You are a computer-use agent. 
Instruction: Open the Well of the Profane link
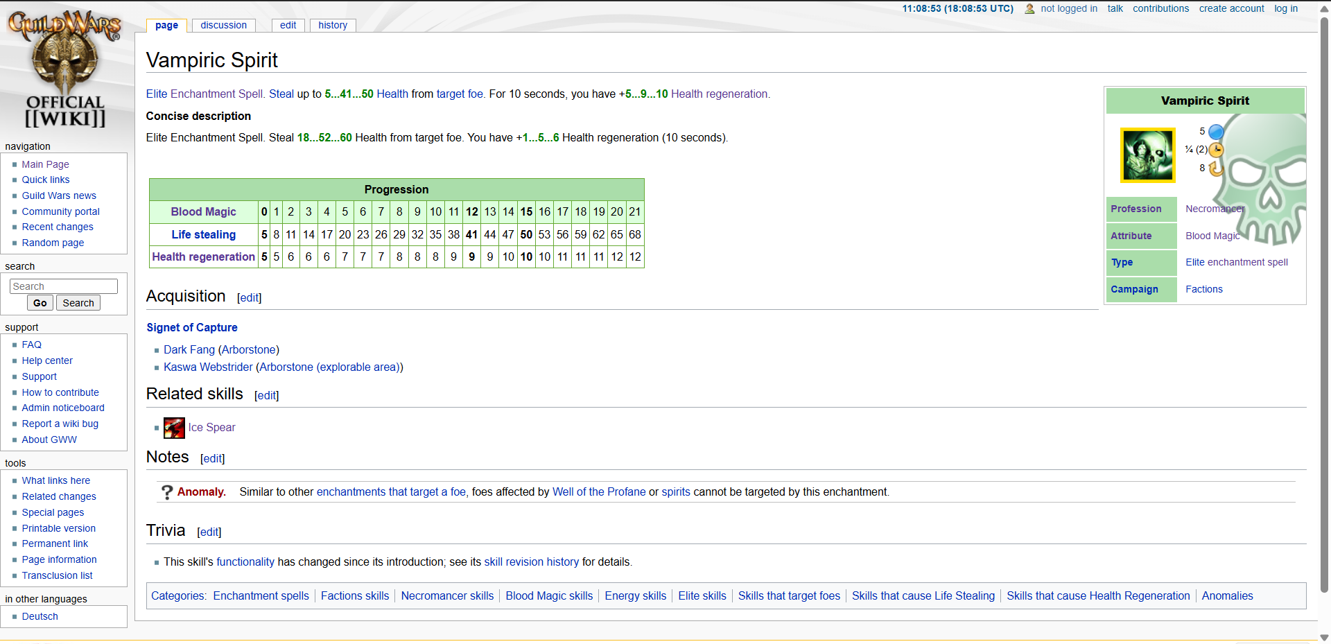[x=599, y=491]
